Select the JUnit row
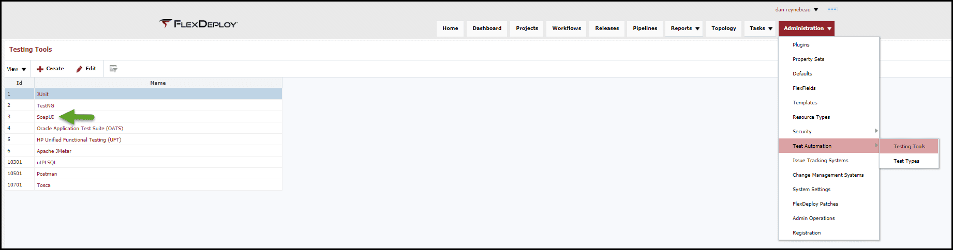 click(x=144, y=94)
